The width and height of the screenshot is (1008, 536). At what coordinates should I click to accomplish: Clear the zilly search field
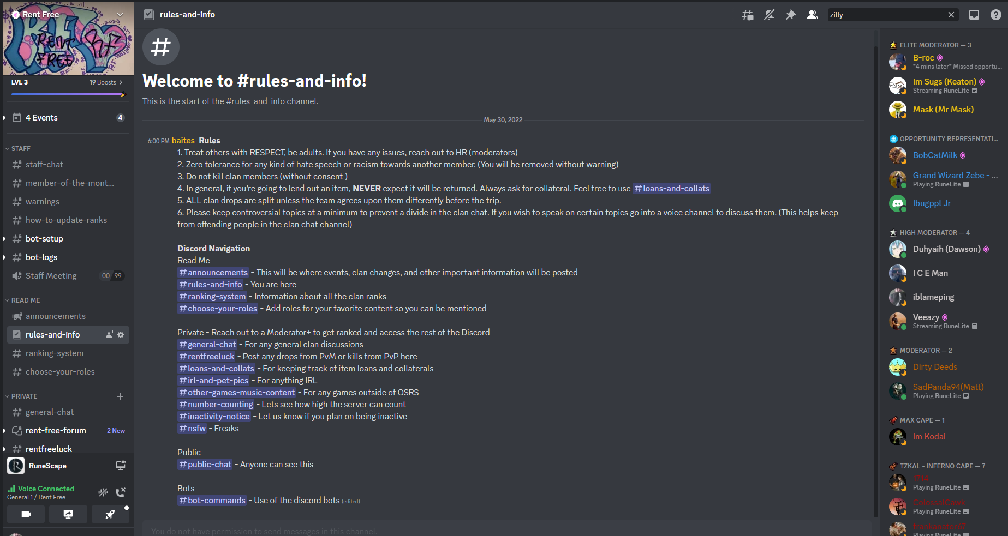pyautogui.click(x=951, y=15)
